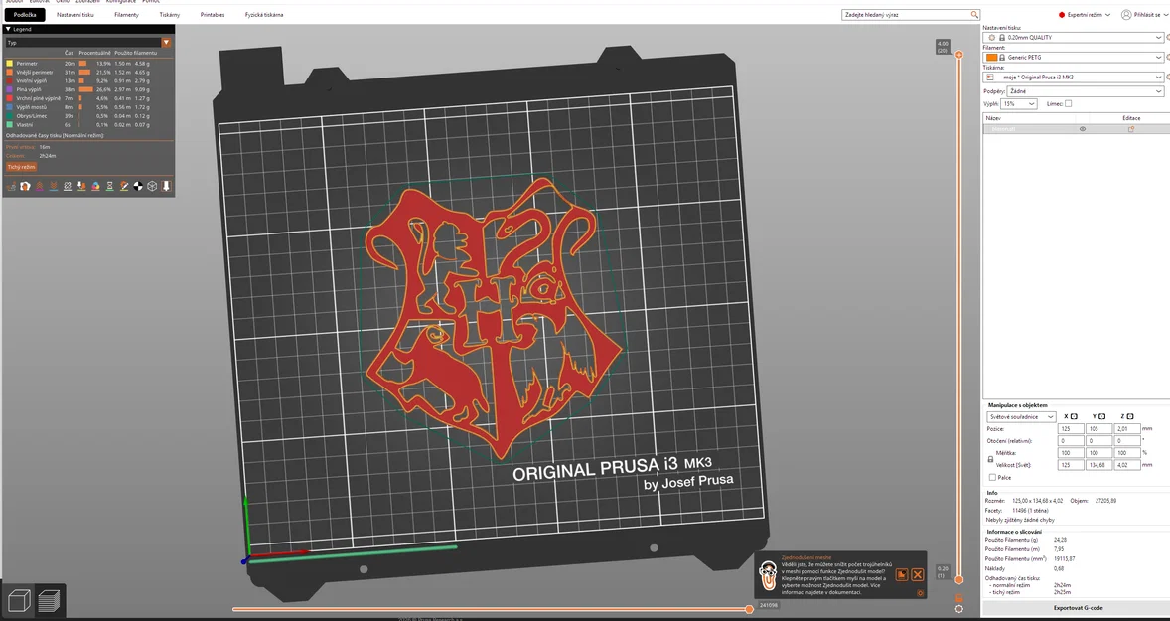Collapse the Legend panel triangle
Image resolution: width=1170 pixels, height=621 pixels.
[x=8, y=29]
